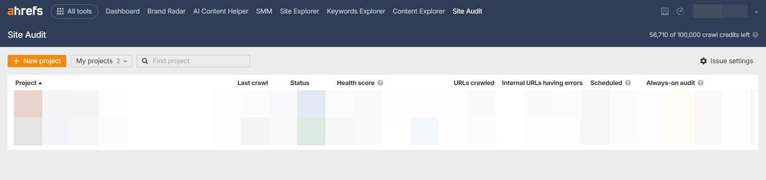
Task: Click the Always-on audit help icon
Action: [701, 83]
